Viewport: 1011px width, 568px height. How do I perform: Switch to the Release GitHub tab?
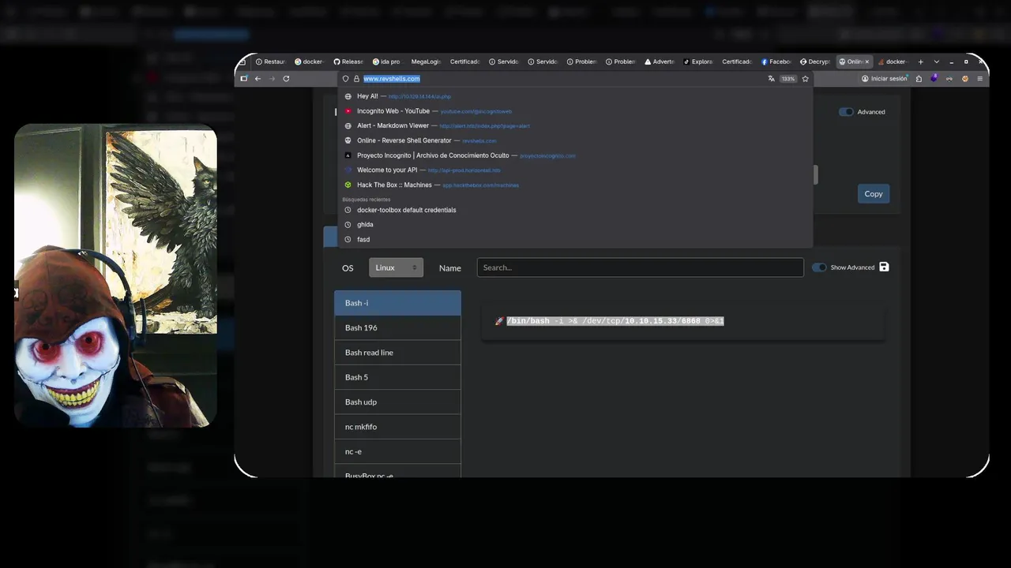tap(348, 62)
